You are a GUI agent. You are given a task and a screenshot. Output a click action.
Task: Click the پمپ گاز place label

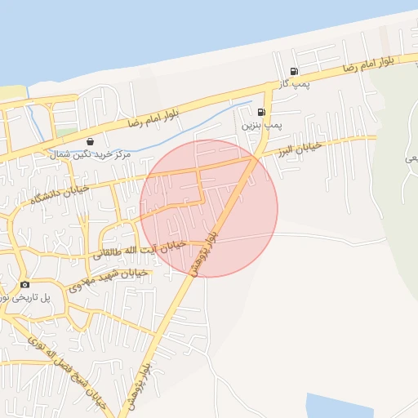pos(294,84)
